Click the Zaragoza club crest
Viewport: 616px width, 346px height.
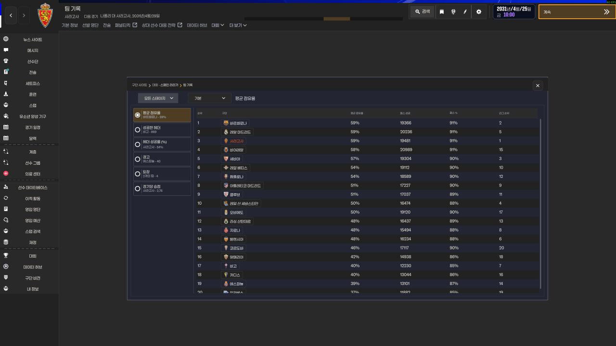46,15
